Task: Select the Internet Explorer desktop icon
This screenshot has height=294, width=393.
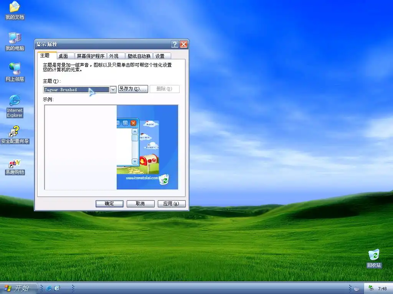Action: coord(15,106)
